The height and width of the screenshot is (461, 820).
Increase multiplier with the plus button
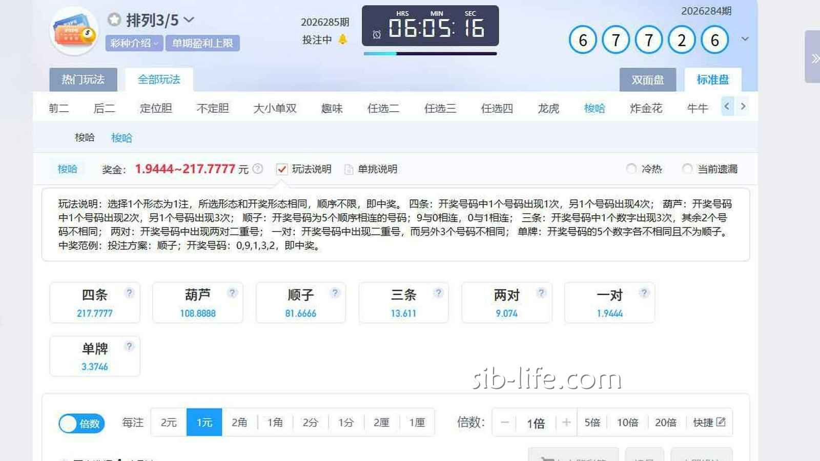566,422
